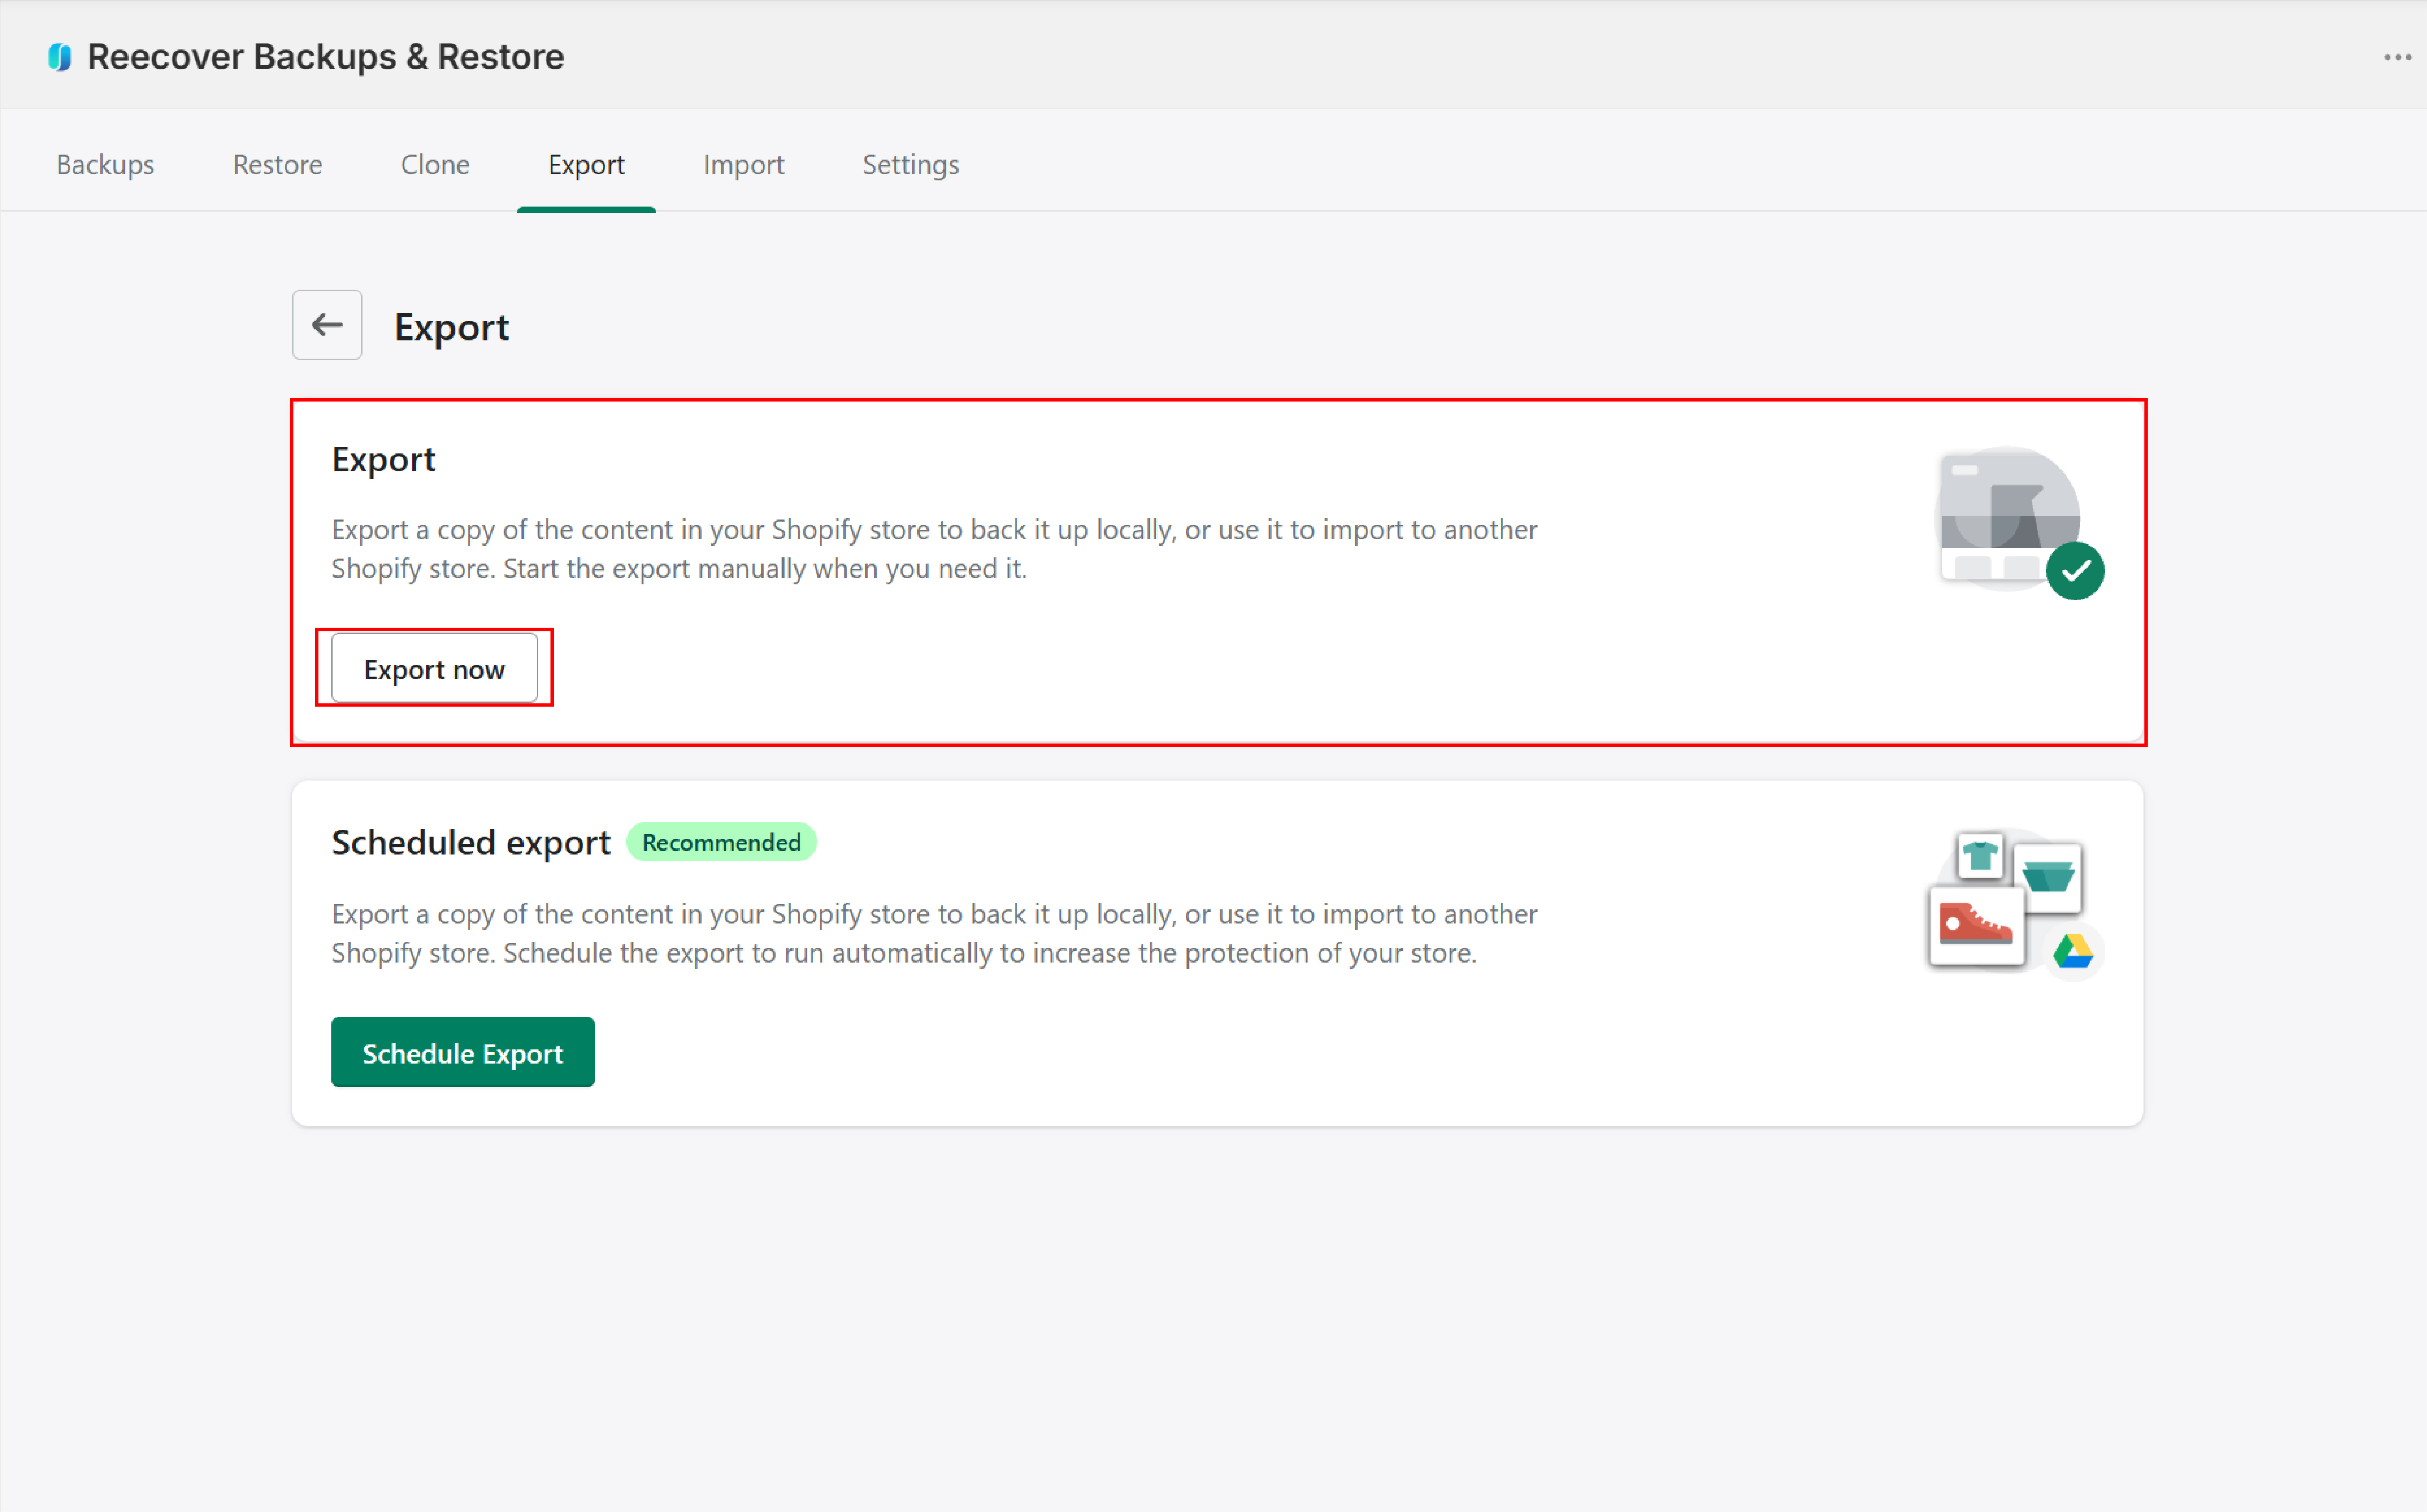
Task: Go back using the left arrow button
Action: 327,325
